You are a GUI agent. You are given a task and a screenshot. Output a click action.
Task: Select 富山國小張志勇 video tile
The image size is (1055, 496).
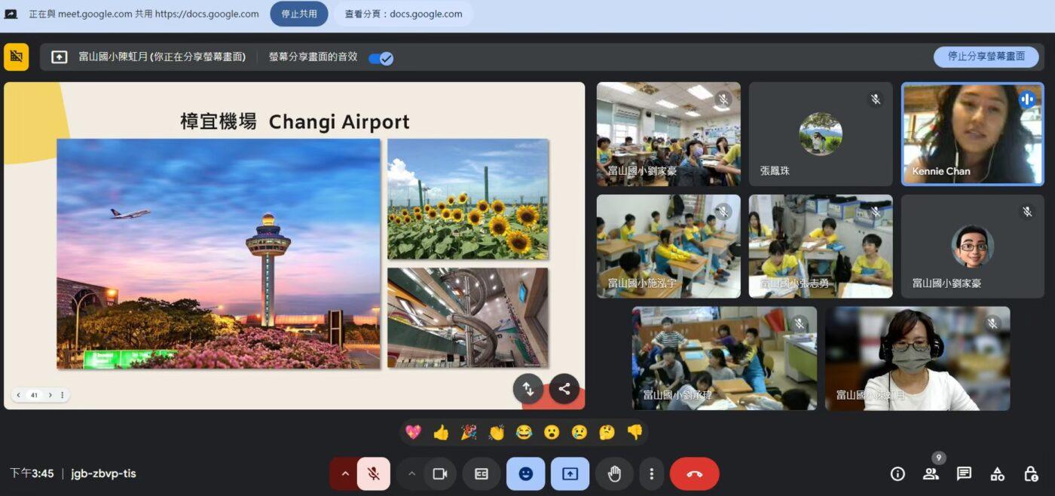pyautogui.click(x=821, y=246)
